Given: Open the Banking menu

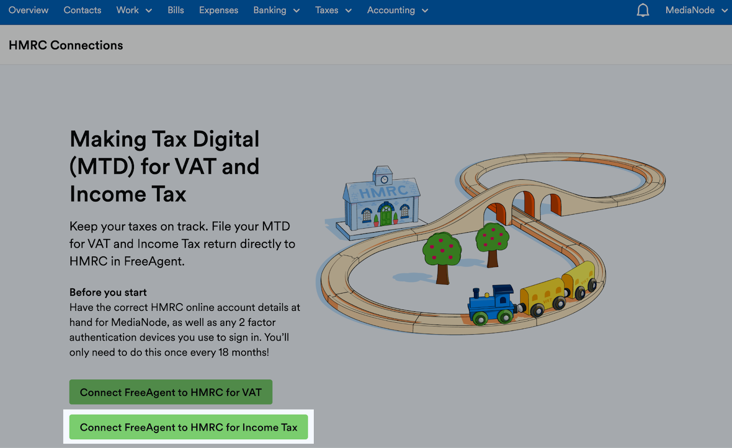Looking at the screenshot, I should 276,10.
